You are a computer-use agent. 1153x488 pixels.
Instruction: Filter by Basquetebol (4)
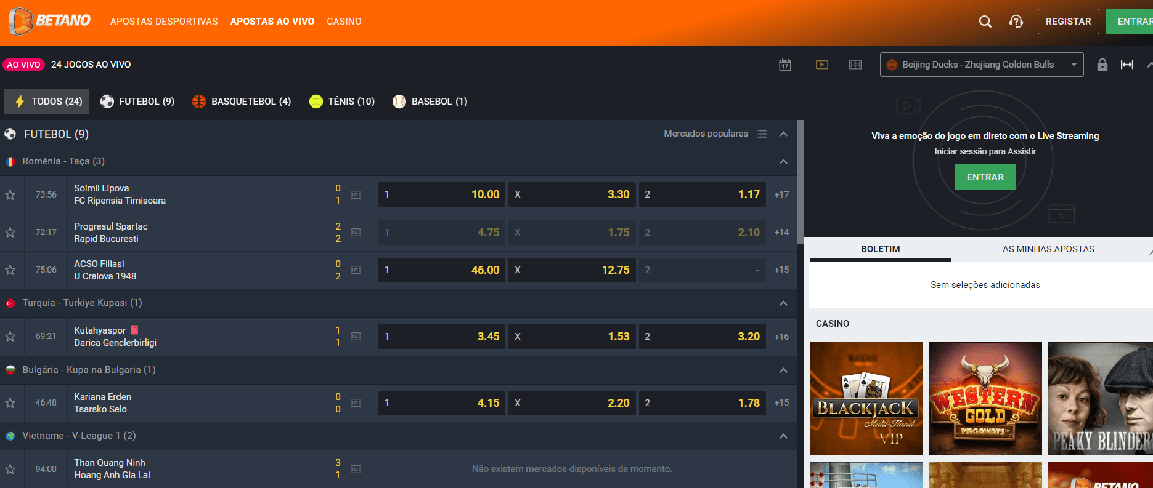[242, 102]
